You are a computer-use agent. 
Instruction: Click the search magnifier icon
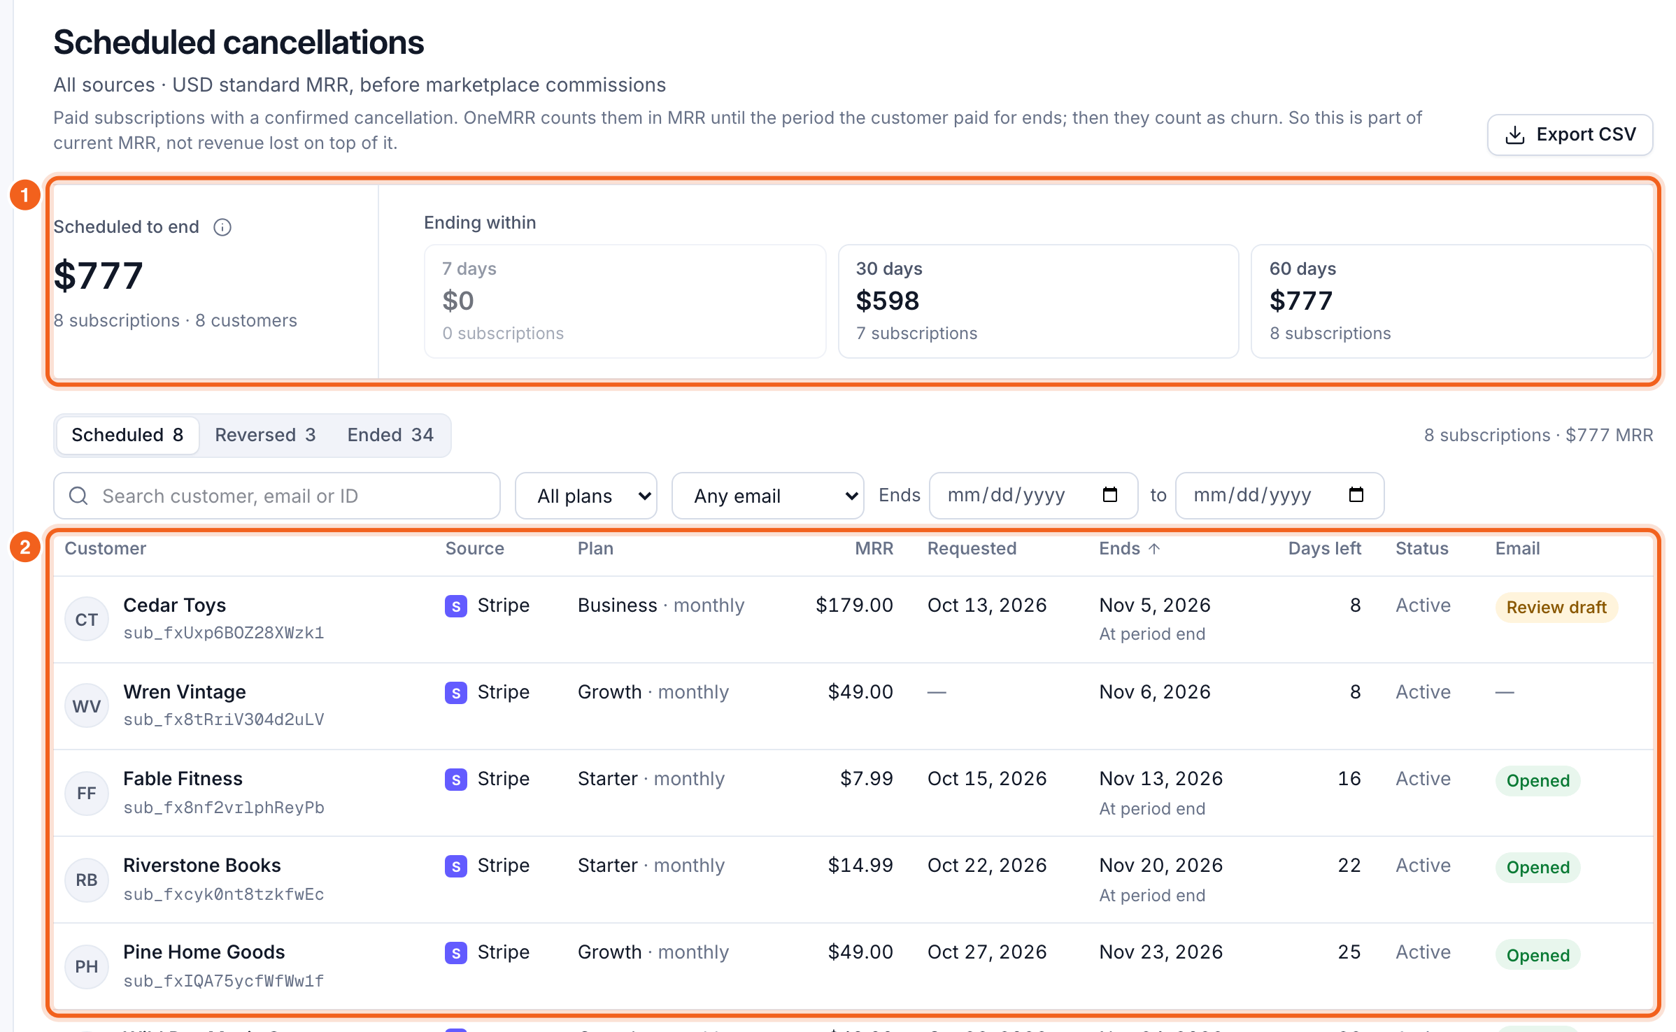(78, 496)
